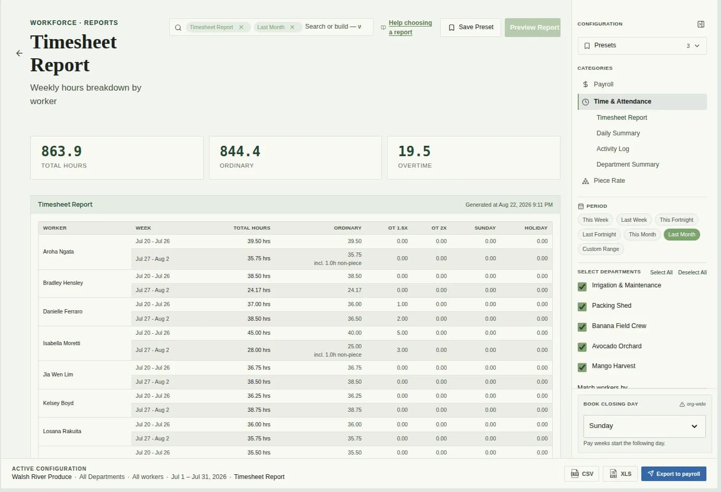Click Export to payroll button

tap(674, 474)
